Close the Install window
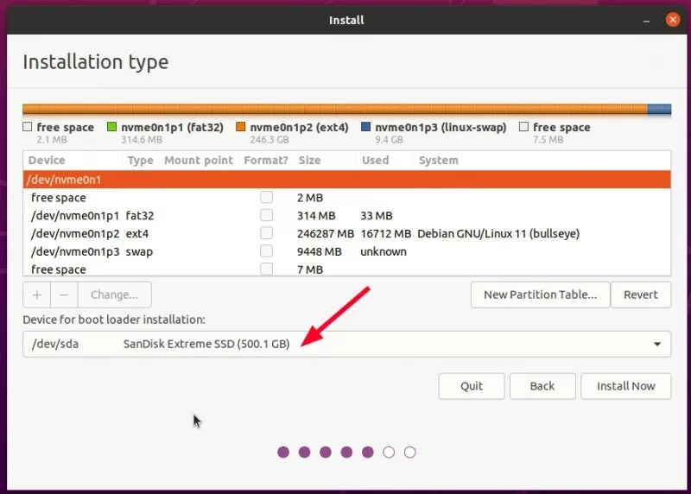The image size is (691, 494). tap(673, 20)
